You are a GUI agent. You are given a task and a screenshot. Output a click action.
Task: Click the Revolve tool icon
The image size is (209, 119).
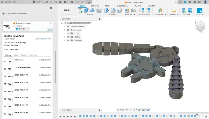[x=93, y=10]
